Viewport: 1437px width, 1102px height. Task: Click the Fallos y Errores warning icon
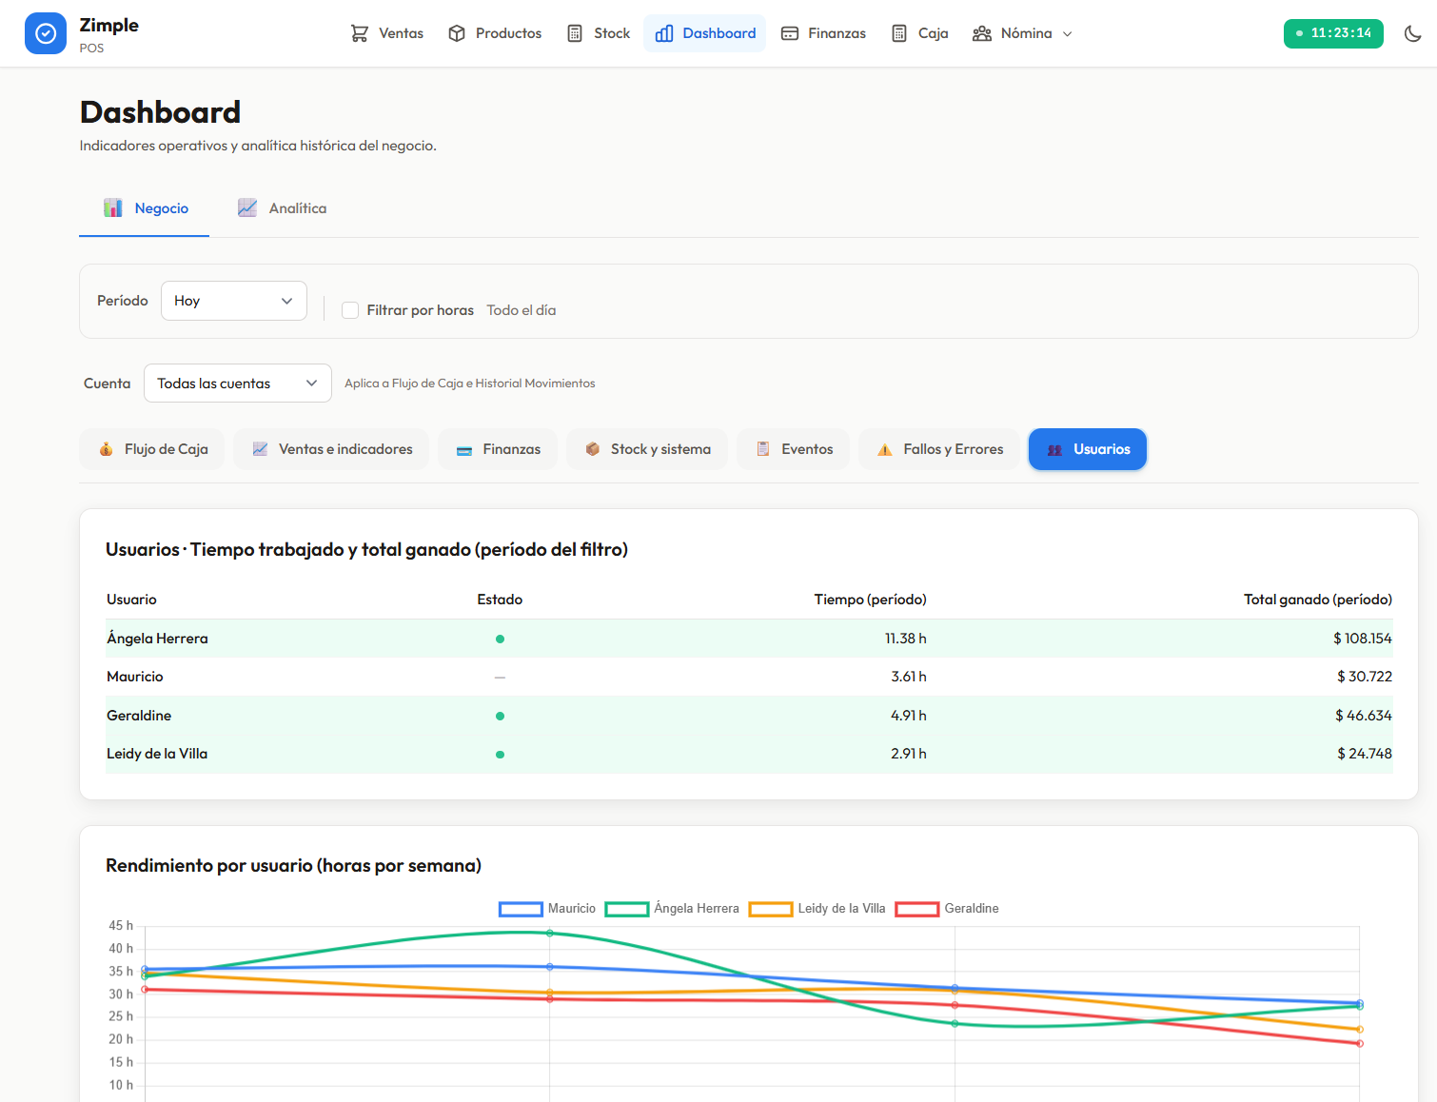coord(885,450)
